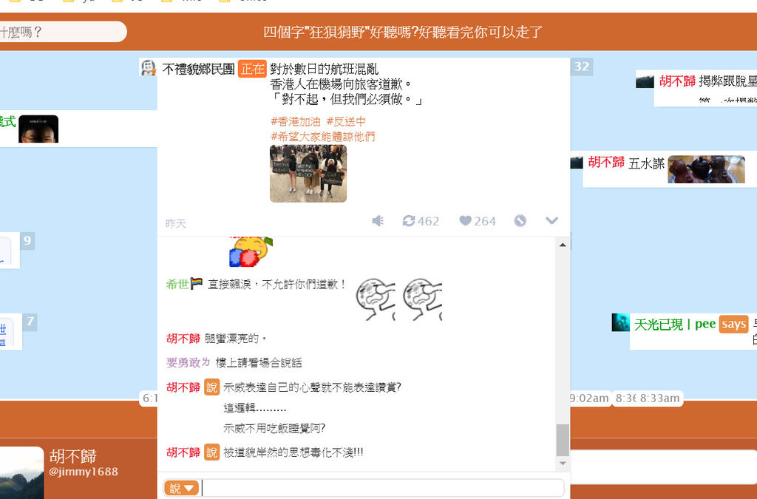Mute this plurk with the speaker icon
This screenshot has height=499, width=757.
378,221
